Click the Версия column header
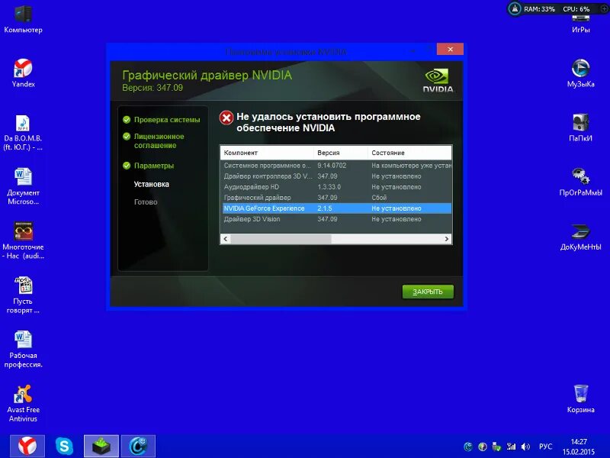 (x=340, y=153)
